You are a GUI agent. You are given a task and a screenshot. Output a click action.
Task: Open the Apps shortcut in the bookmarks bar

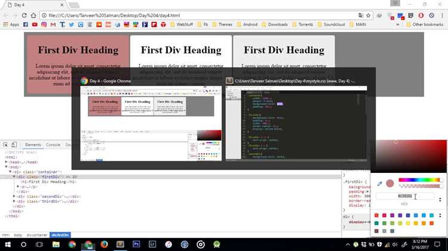click(11, 24)
